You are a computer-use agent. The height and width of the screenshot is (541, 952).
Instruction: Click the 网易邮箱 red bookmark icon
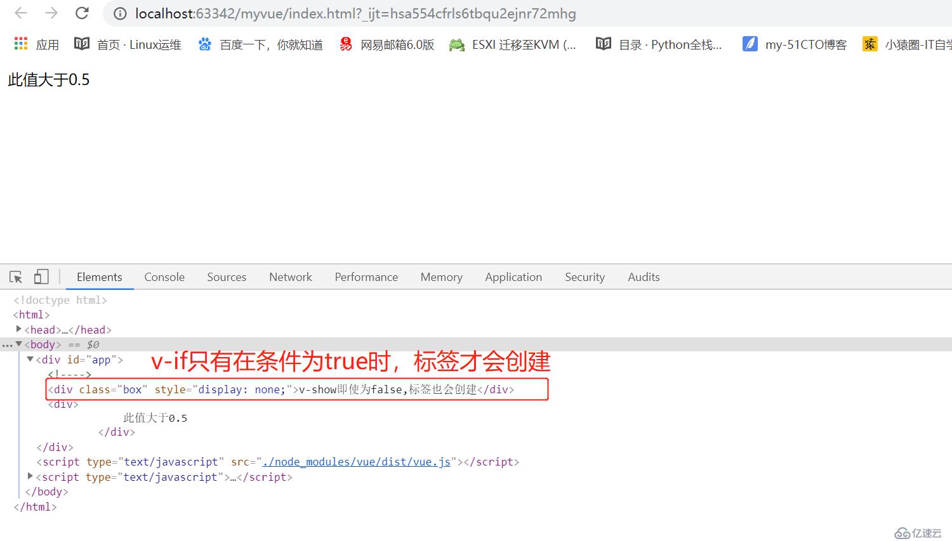pos(346,44)
